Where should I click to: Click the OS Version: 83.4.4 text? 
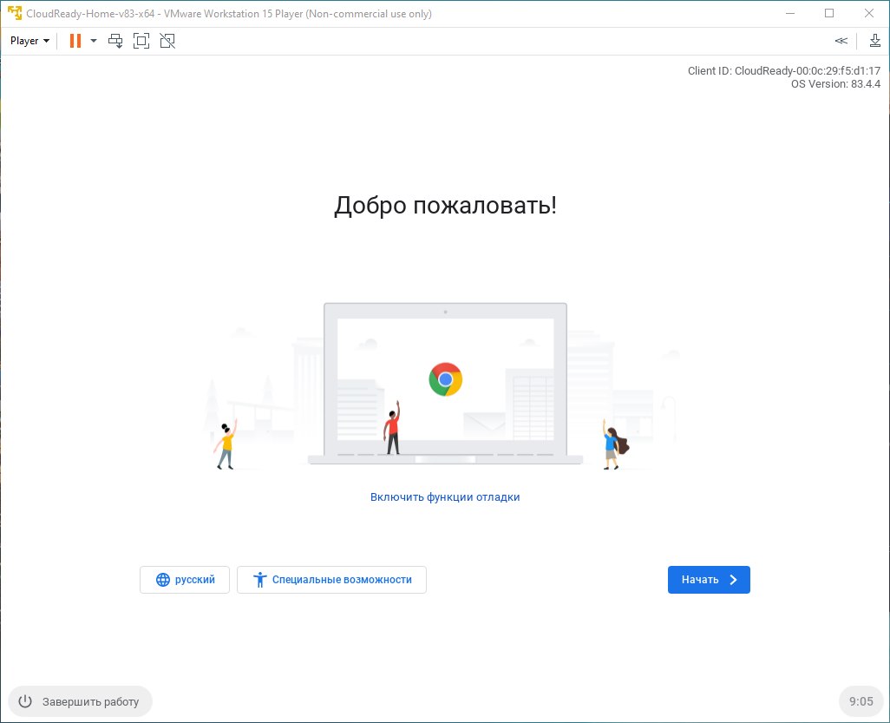point(835,84)
